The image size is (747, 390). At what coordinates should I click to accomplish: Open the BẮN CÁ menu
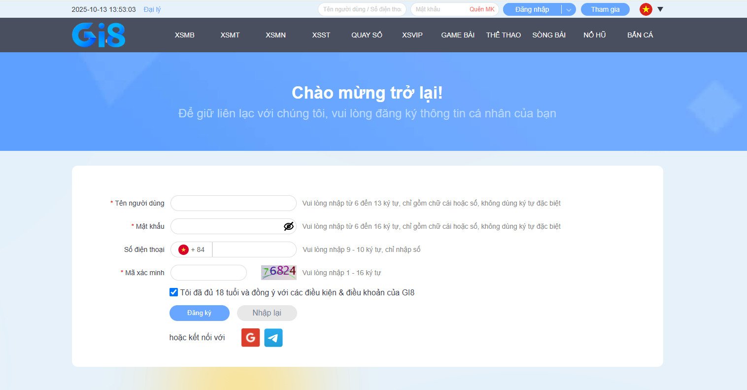coord(640,35)
